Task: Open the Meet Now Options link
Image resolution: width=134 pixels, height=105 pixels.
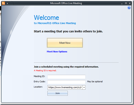Action: (57, 52)
